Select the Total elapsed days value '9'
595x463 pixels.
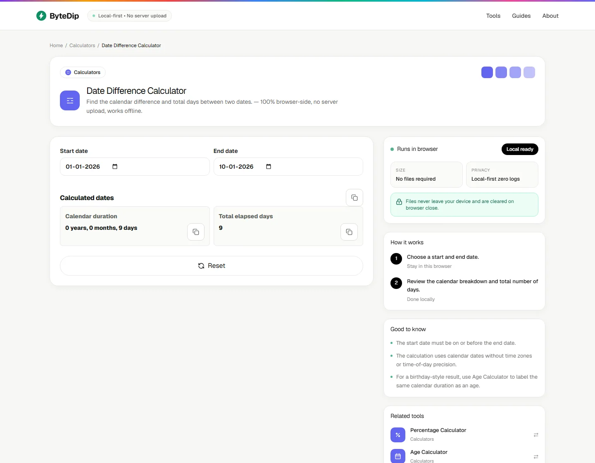[221, 228]
